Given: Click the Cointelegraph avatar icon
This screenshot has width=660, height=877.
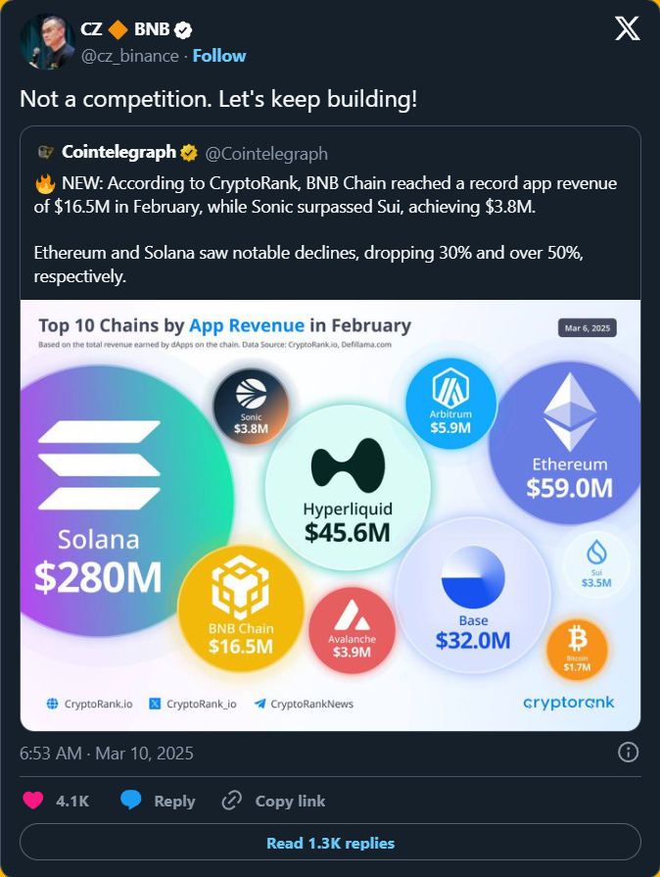Looking at the screenshot, I should pyautogui.click(x=45, y=153).
